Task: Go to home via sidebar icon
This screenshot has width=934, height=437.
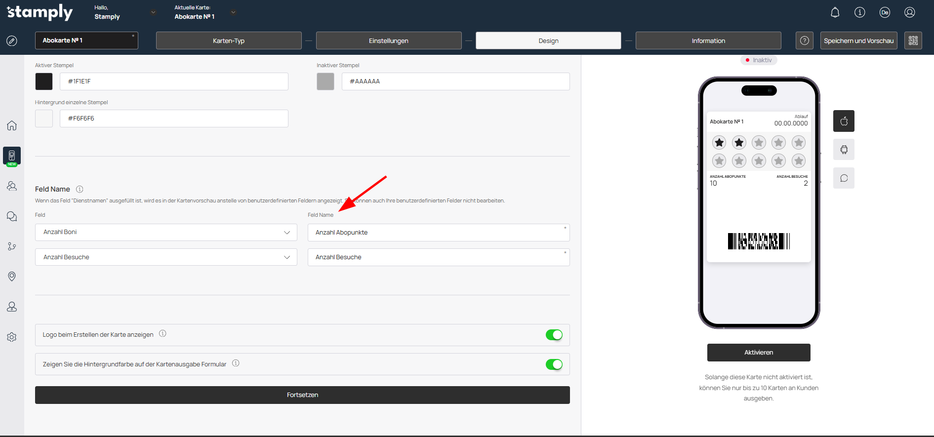Action: pyautogui.click(x=12, y=125)
